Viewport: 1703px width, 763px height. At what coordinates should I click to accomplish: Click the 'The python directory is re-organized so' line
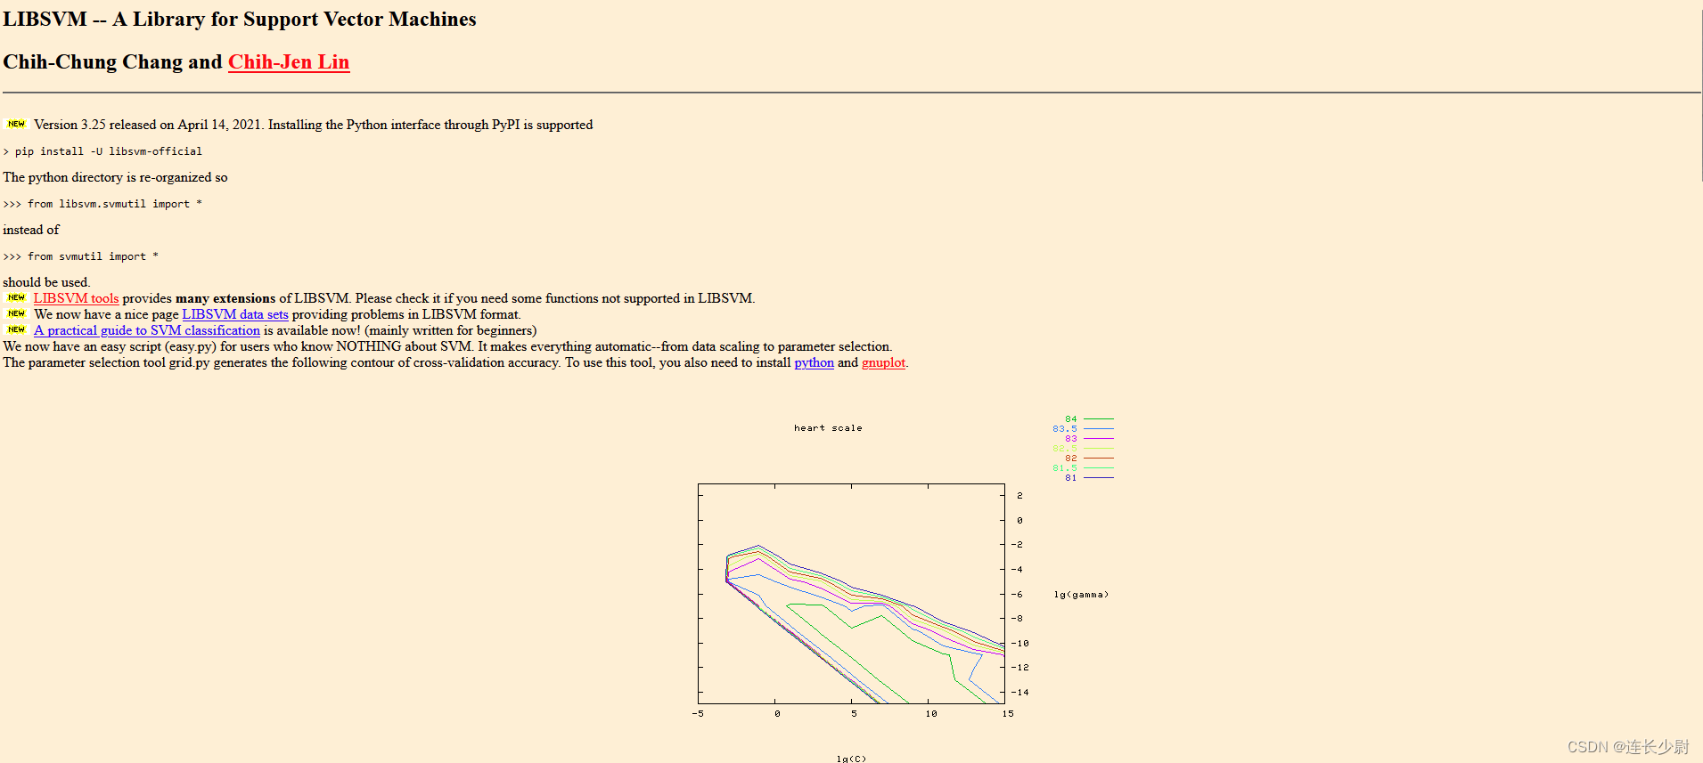[115, 177]
